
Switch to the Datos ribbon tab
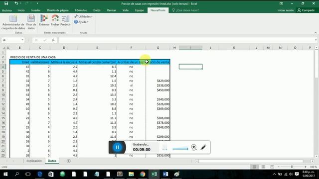[x=97, y=10]
